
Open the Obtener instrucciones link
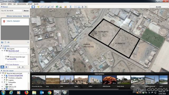[x=14, y=16]
